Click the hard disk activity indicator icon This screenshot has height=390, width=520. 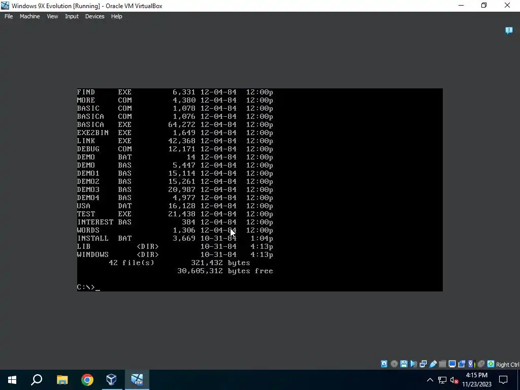point(384,364)
